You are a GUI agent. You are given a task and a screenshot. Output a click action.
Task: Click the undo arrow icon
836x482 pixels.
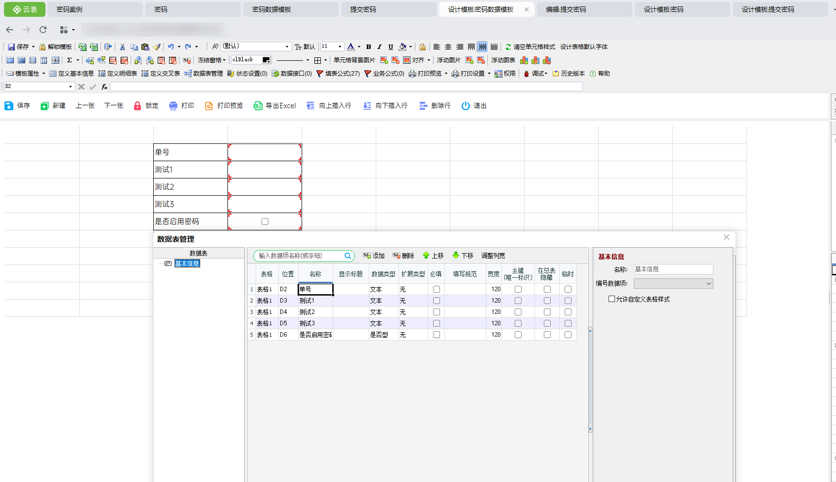pyautogui.click(x=171, y=47)
